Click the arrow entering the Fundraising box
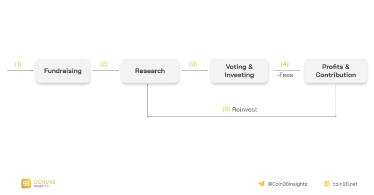Screen dimensions: 374x195 [20, 71]
